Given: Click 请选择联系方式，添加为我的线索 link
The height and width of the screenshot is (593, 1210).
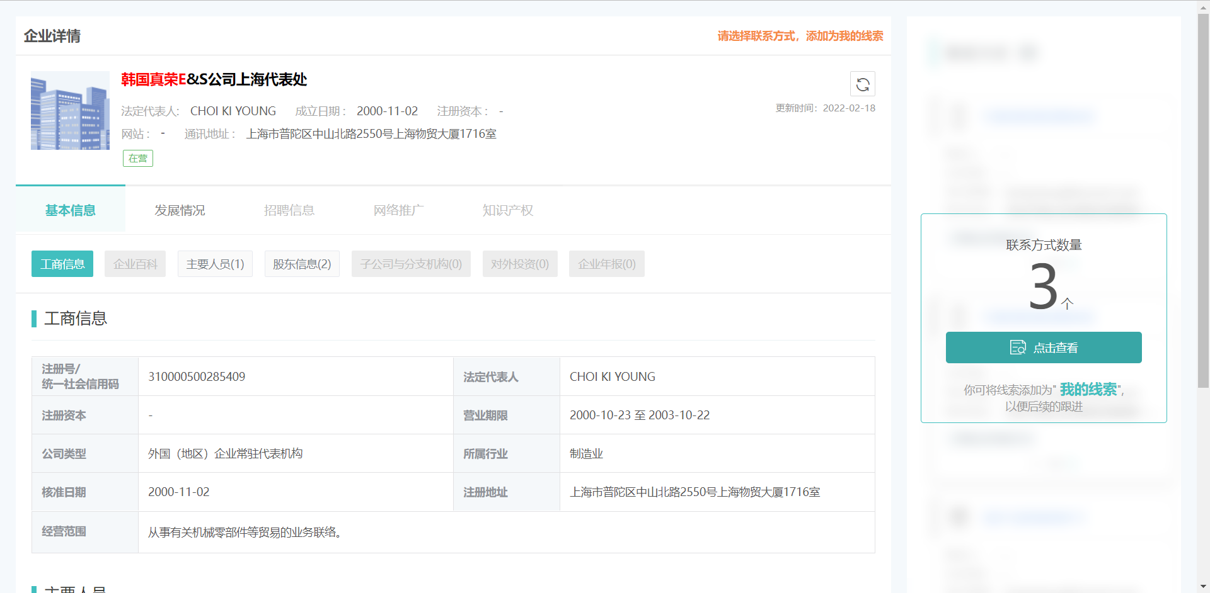Looking at the screenshot, I should (x=800, y=36).
